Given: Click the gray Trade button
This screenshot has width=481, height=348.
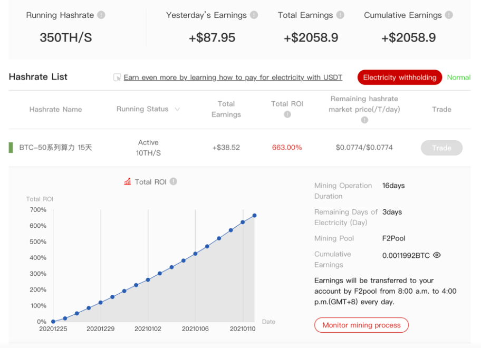Looking at the screenshot, I should pyautogui.click(x=441, y=148).
